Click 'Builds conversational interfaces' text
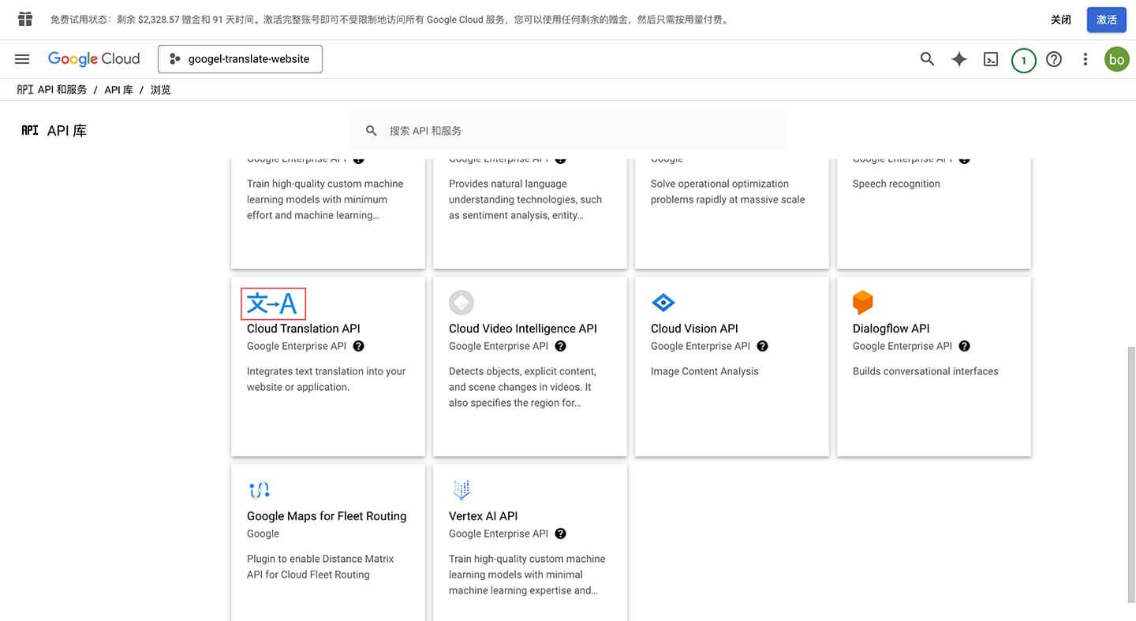Screen dimensions: 1136x621 (925, 371)
